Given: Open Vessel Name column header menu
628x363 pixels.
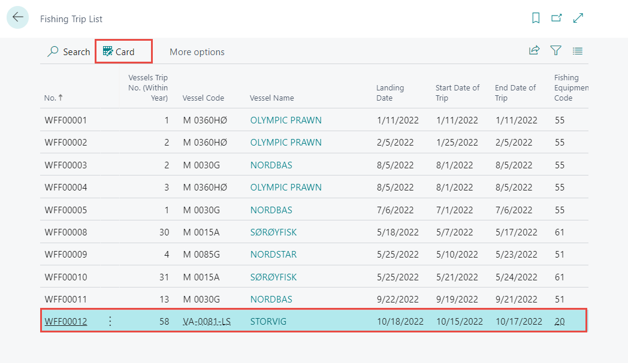Looking at the screenshot, I should tap(271, 98).
